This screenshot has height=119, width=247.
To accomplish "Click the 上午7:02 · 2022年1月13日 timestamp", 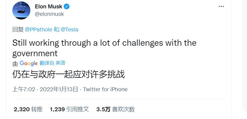I will [45, 89].
